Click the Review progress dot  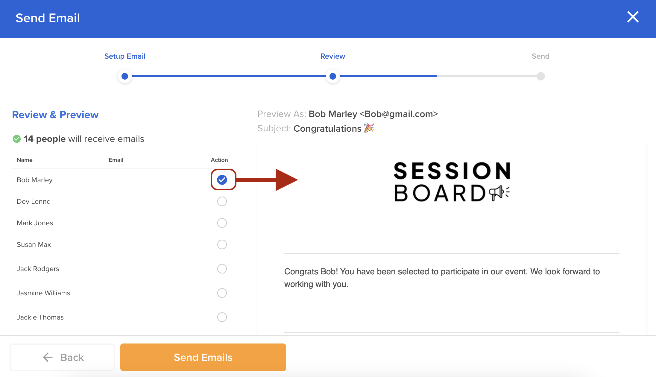pos(332,76)
